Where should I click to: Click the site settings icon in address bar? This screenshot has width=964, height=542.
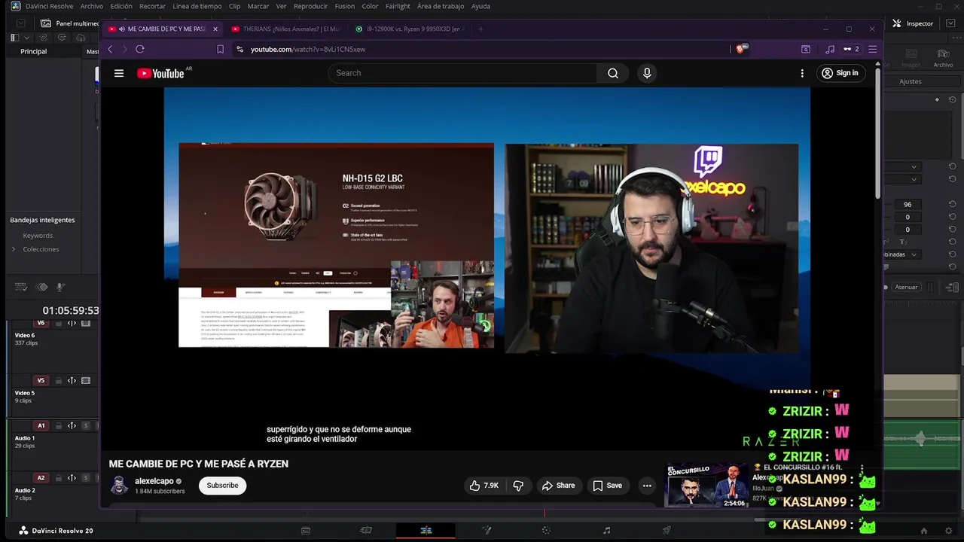coord(239,49)
